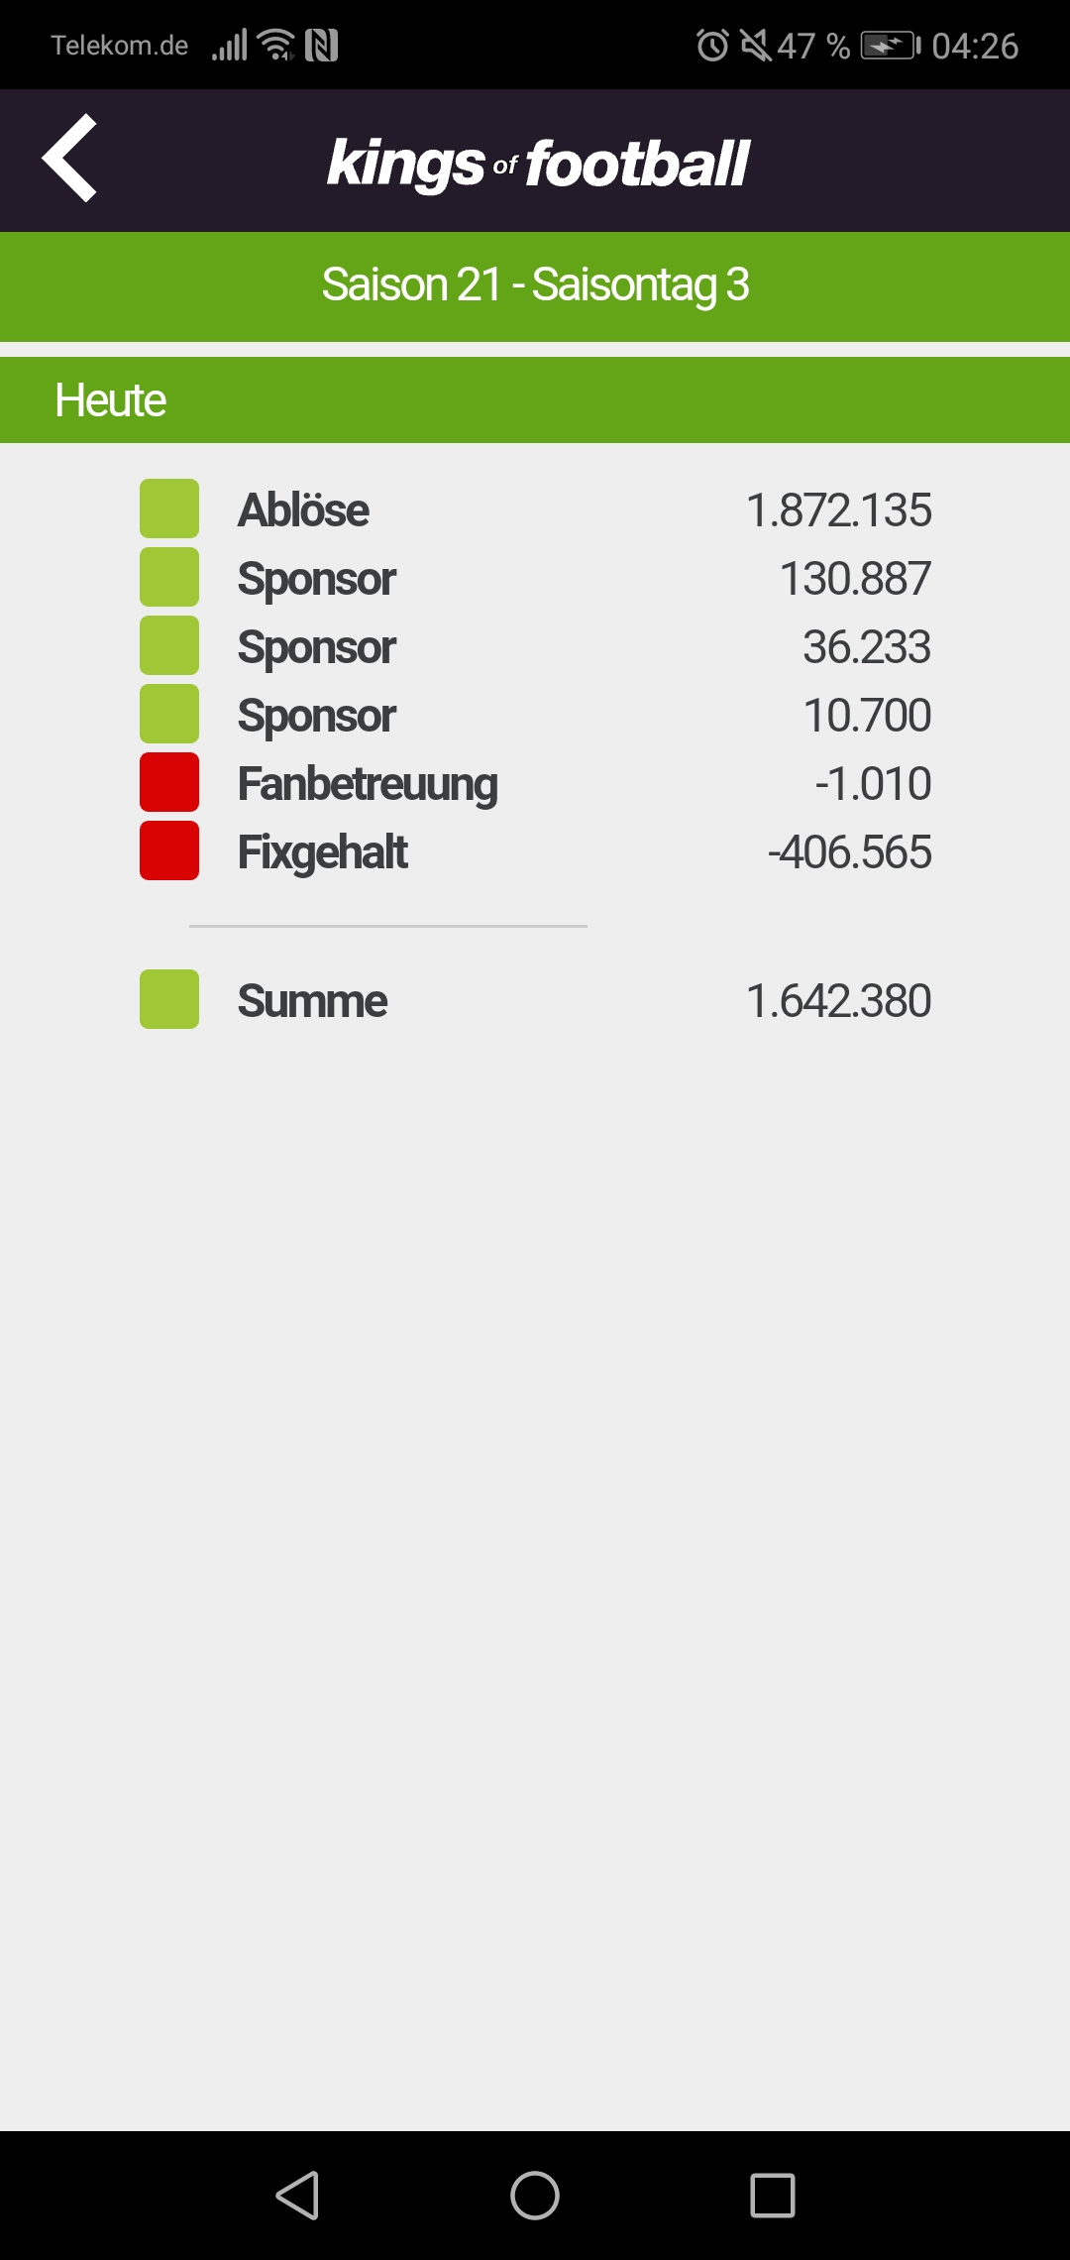Tap the red swatch beside Fixgehalt
This screenshot has width=1070, height=2260.
coord(169,850)
